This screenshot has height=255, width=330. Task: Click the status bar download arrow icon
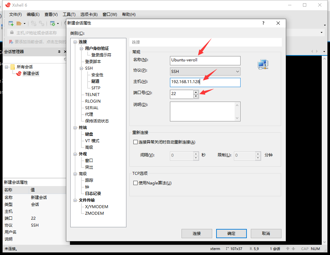click(x=293, y=249)
